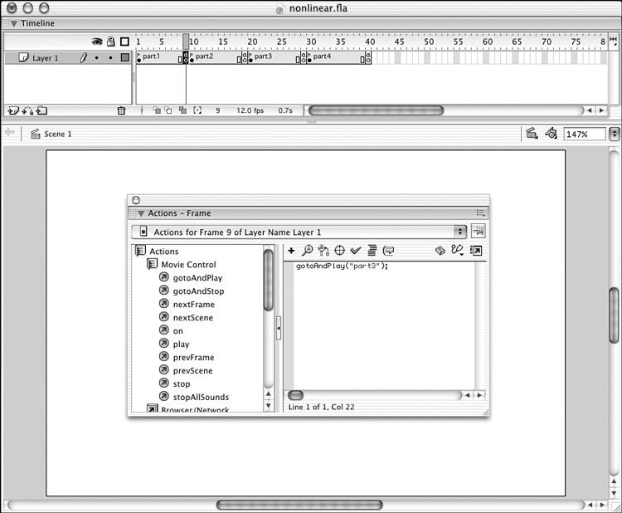This screenshot has width=622, height=513.
Task: Open the Actions for Frame 9 dropdown
Action: click(x=299, y=232)
